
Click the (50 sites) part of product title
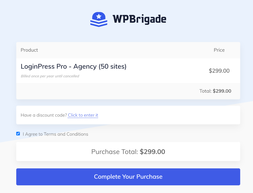tap(113, 66)
